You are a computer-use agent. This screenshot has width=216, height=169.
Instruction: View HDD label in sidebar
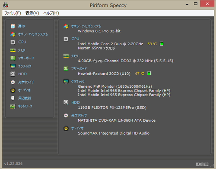tap(22, 74)
